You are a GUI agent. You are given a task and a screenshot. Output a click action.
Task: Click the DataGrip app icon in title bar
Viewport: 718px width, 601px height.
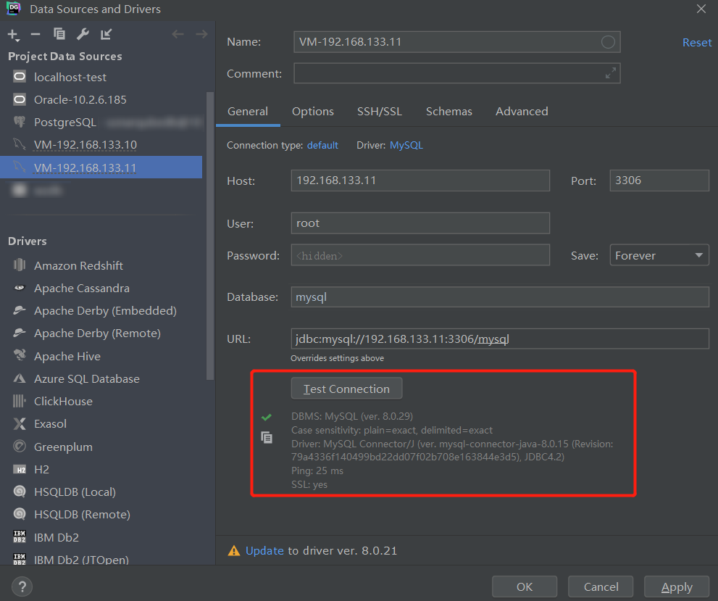[x=14, y=8]
